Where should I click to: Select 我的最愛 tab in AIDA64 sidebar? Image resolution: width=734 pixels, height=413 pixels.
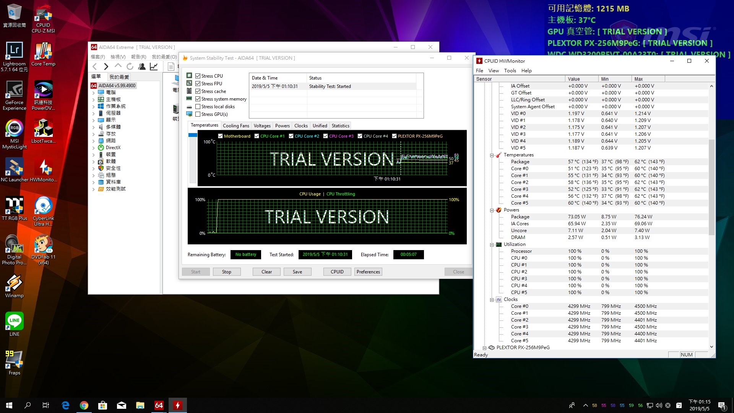119,77
